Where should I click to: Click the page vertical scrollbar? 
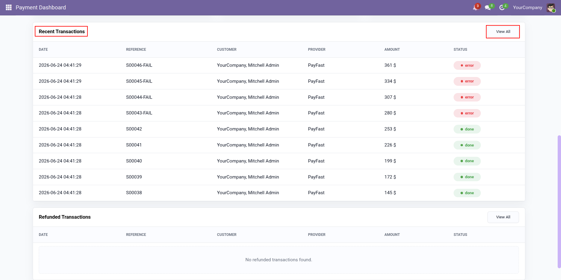[559, 201]
